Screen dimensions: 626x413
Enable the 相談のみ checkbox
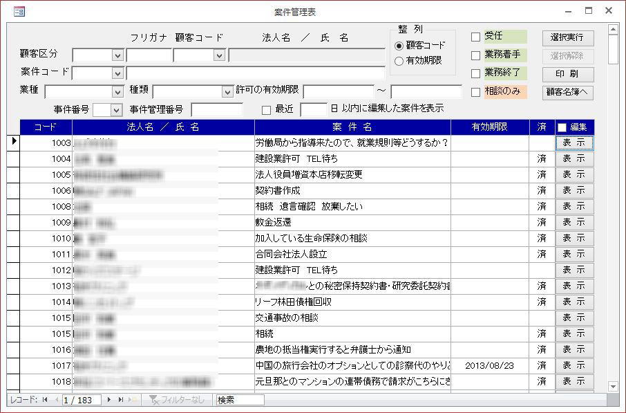[x=475, y=92]
